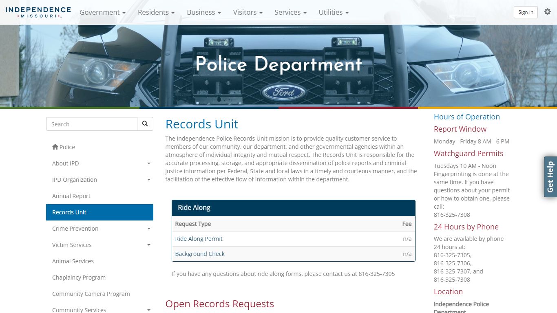Expand the Victim Services submenu arrow

[x=149, y=245]
